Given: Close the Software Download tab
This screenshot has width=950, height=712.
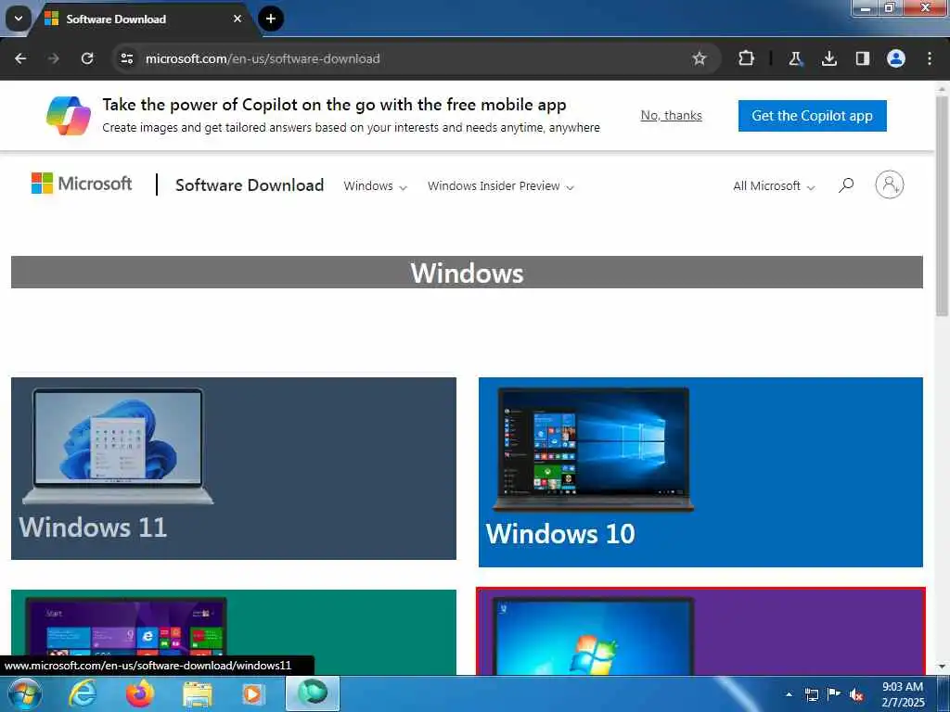Looking at the screenshot, I should [237, 19].
